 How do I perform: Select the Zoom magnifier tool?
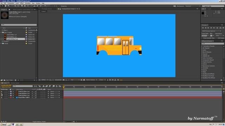tap(8, 6)
